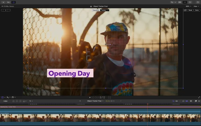Select the Daniel Walking clip filmstrip
Image resolution: width=201 pixels, height=126 pixels.
tap(100, 118)
